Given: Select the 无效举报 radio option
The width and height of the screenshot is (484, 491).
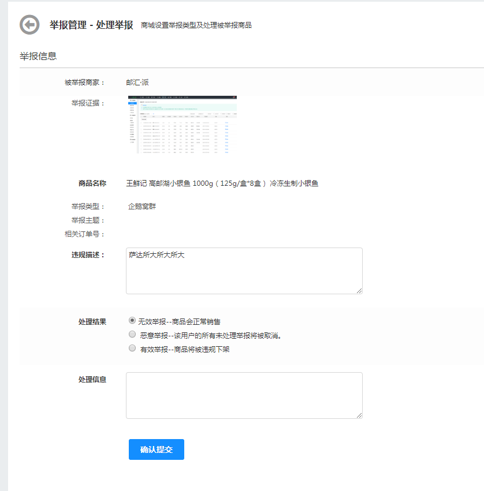Looking at the screenshot, I should (x=132, y=320).
